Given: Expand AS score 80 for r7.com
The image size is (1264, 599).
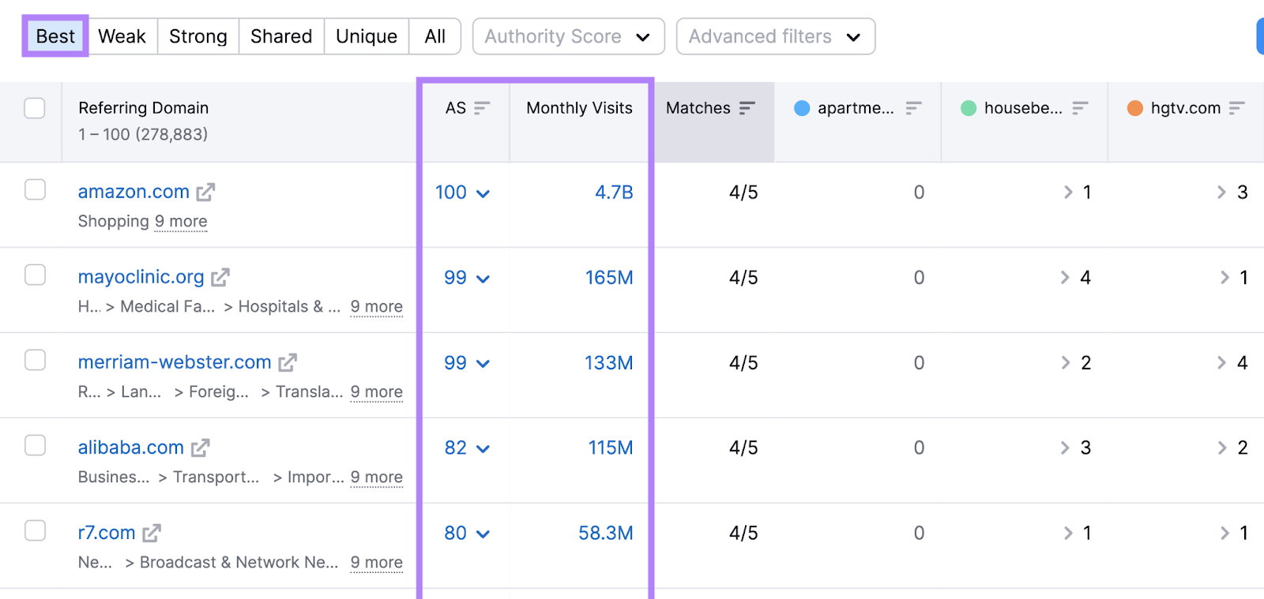Looking at the screenshot, I should coord(467,533).
